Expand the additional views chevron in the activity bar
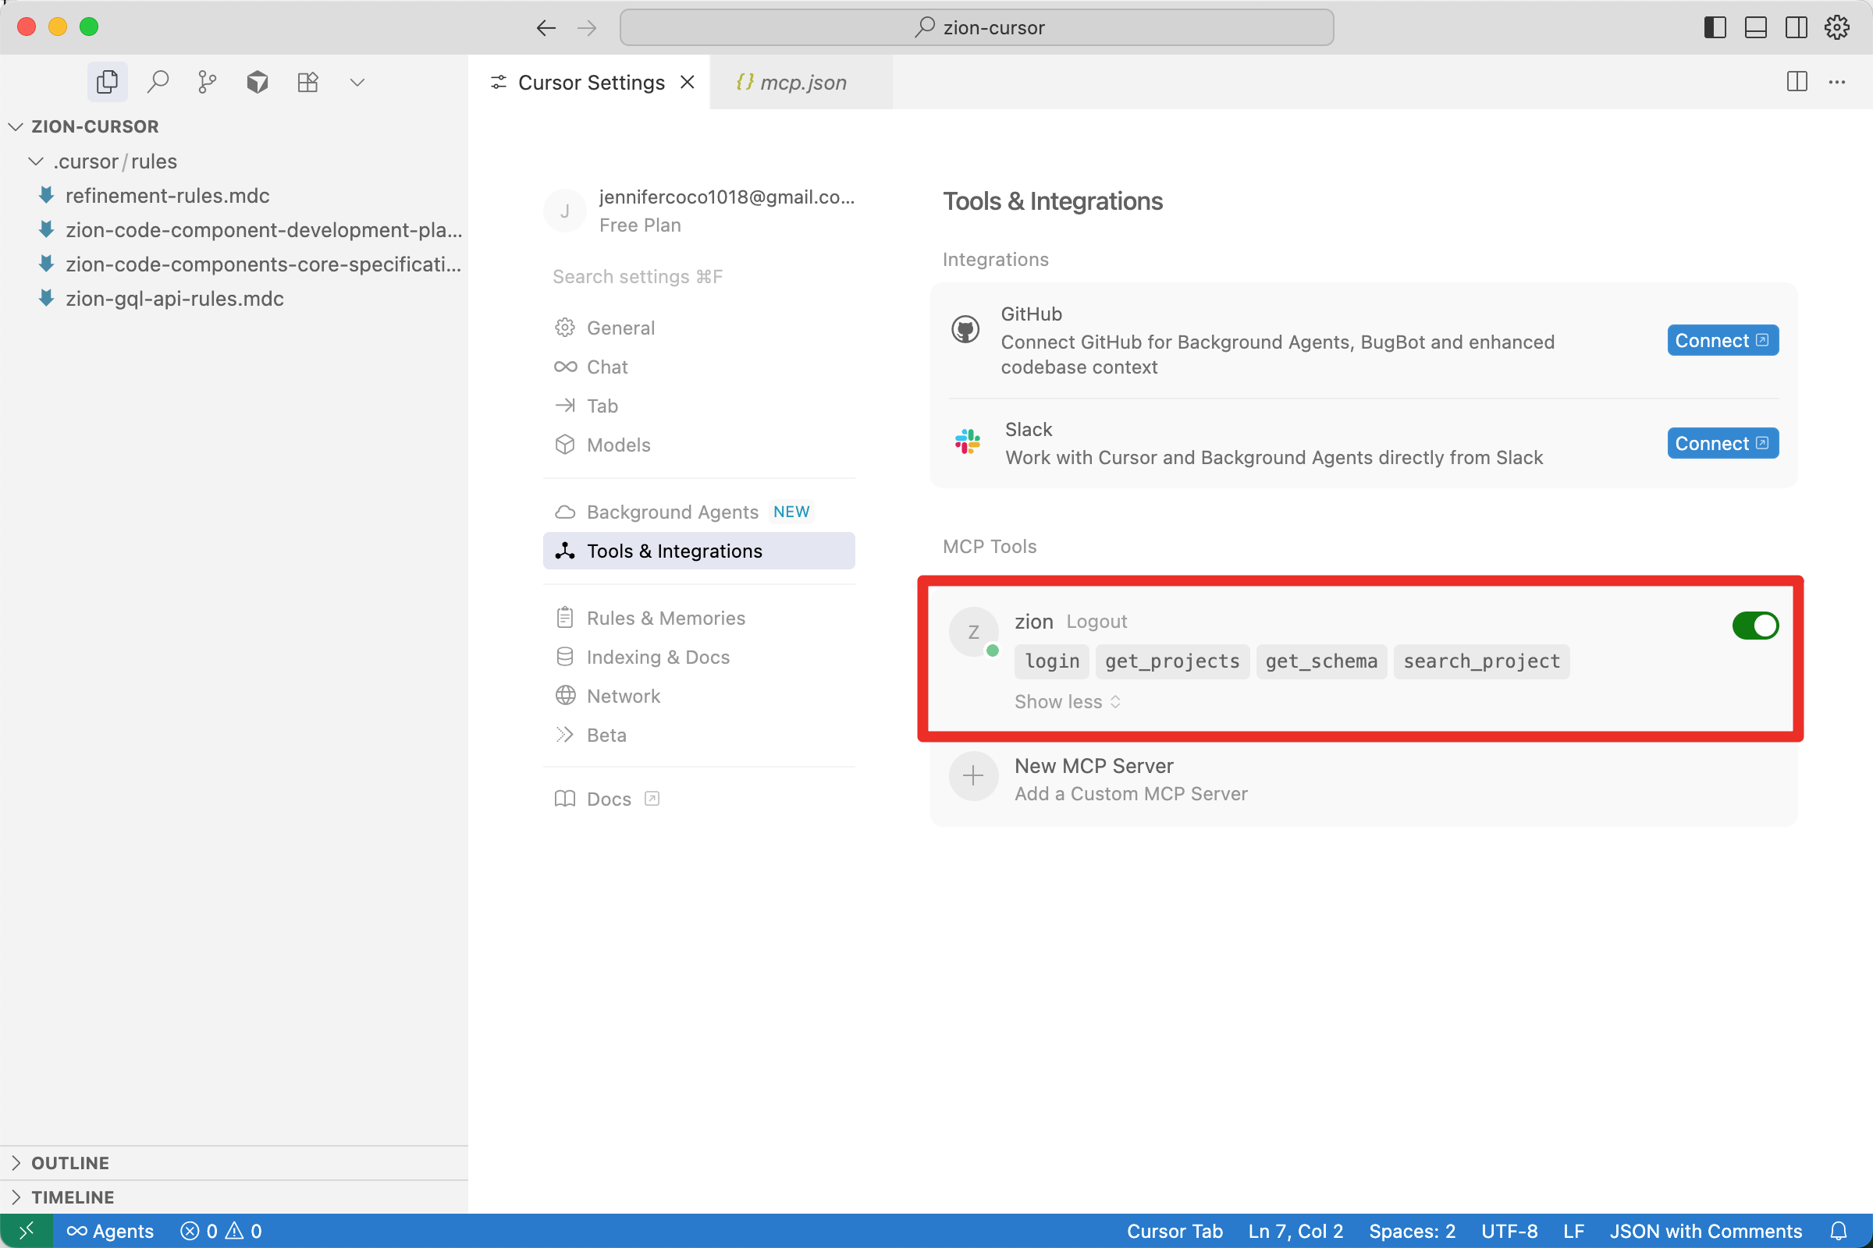Viewport: 1873px width, 1248px height. [357, 82]
